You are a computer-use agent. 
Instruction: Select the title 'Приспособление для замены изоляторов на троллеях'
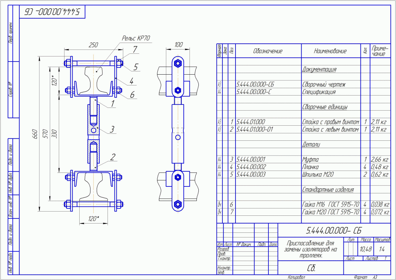pos(310,250)
